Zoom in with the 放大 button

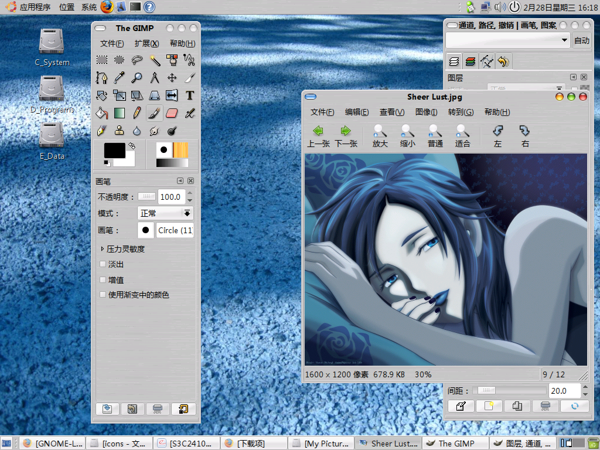coord(380,136)
